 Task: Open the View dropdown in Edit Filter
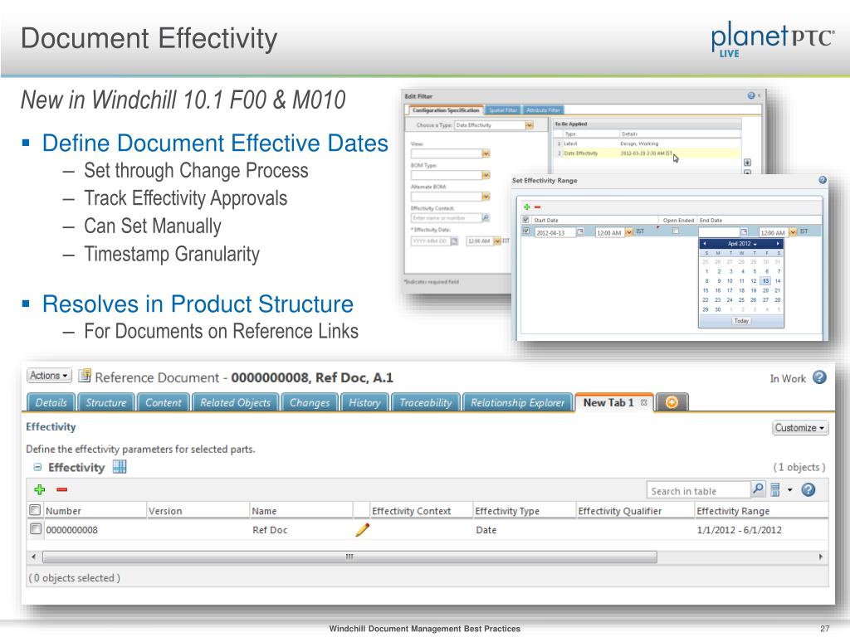(x=486, y=153)
